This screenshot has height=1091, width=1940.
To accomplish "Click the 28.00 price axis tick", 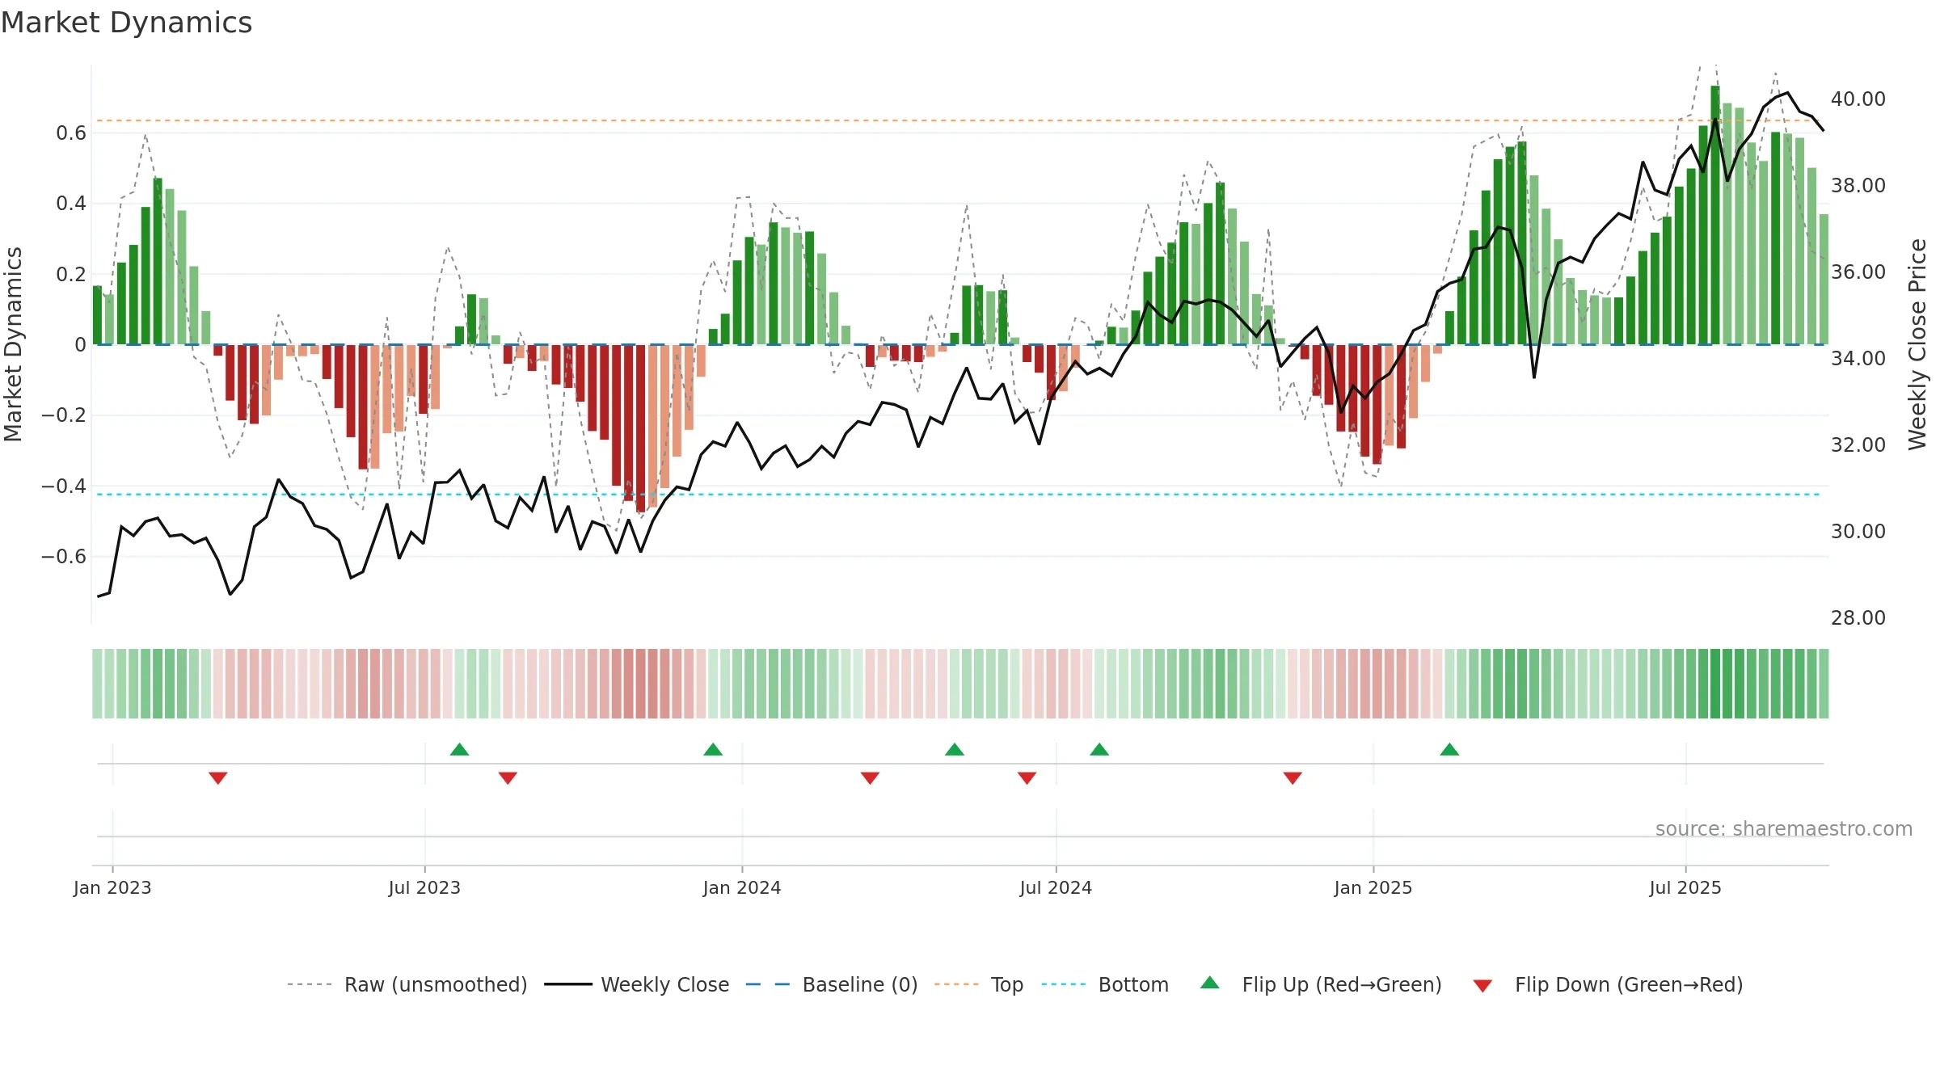I will [x=1858, y=617].
